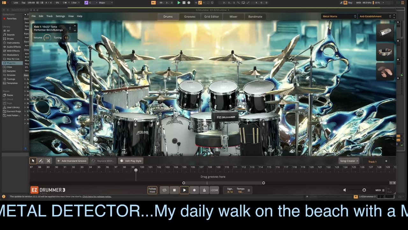Click the EZdrummer loop button

click(x=164, y=190)
